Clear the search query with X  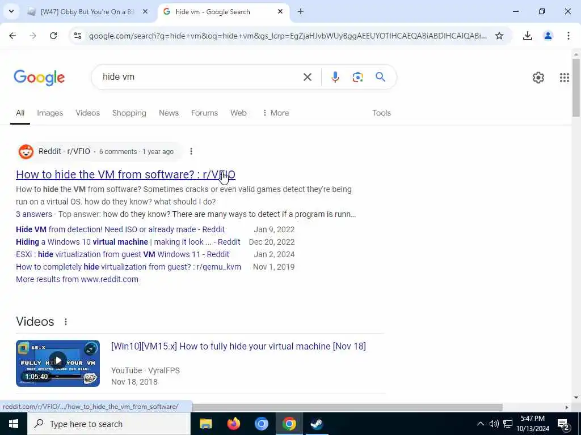pos(307,77)
